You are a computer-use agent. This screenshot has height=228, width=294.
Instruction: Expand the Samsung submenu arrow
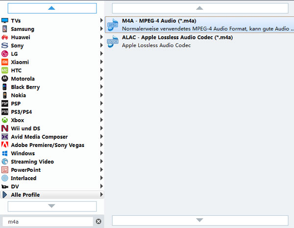pyautogui.click(x=101, y=29)
